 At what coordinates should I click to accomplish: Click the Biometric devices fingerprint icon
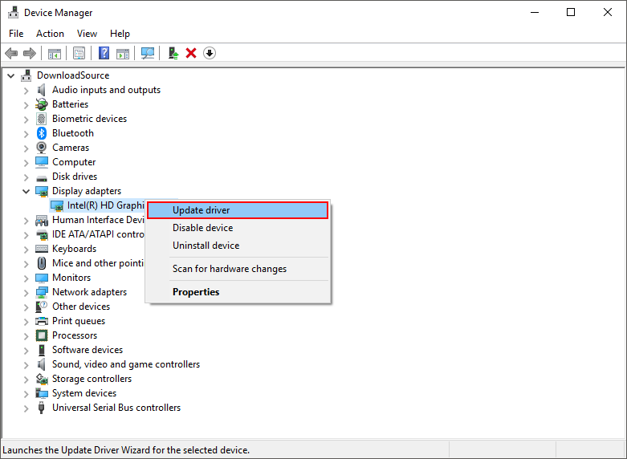[41, 119]
